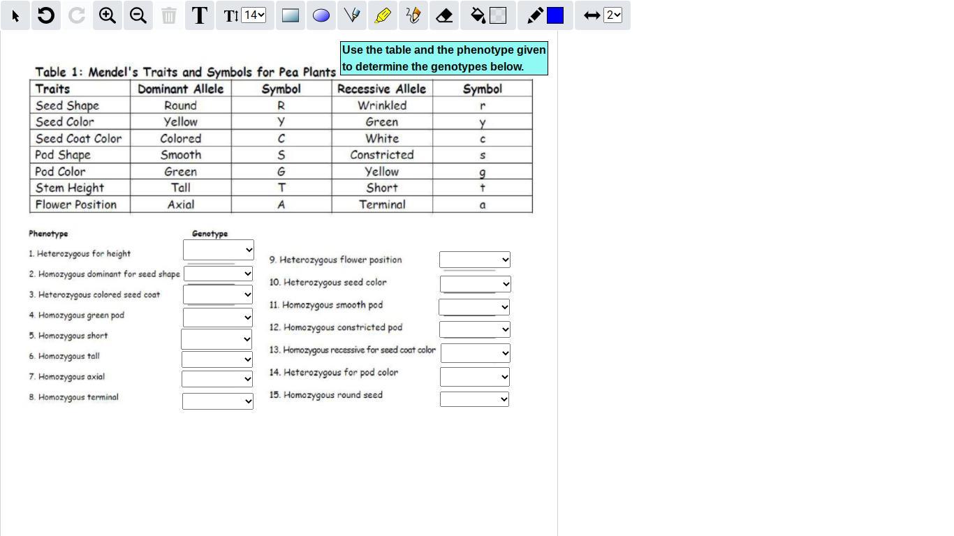Open genotype dropdown for homozygous round seed
The height and width of the screenshot is (536, 954).
[474, 399]
